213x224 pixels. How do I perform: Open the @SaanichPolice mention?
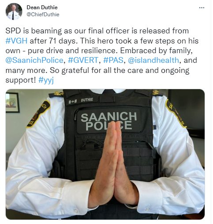34,60
